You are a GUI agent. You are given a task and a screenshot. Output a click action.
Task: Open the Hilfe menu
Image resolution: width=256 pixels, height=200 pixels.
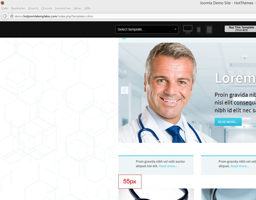pyautogui.click(x=87, y=8)
